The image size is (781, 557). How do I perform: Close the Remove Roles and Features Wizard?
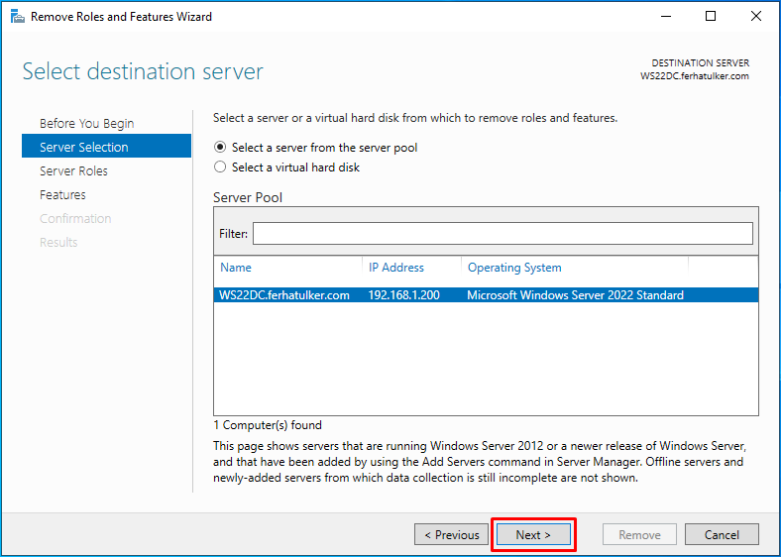coord(755,17)
